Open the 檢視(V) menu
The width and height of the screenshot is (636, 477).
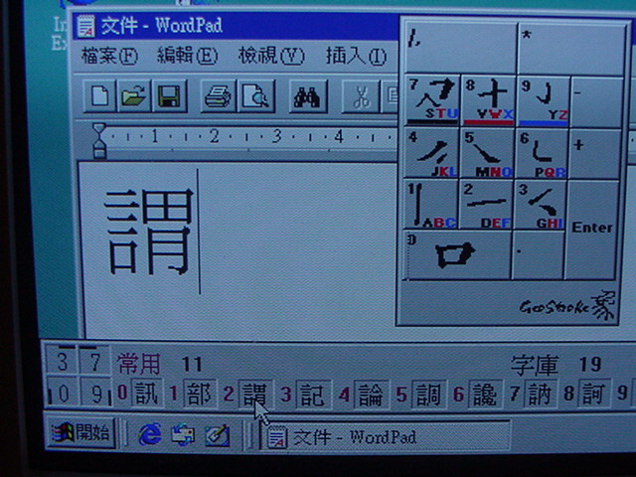click(270, 56)
